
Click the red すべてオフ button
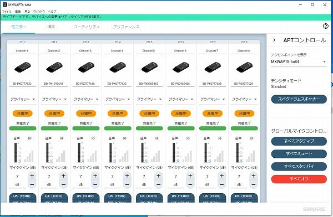(299, 179)
